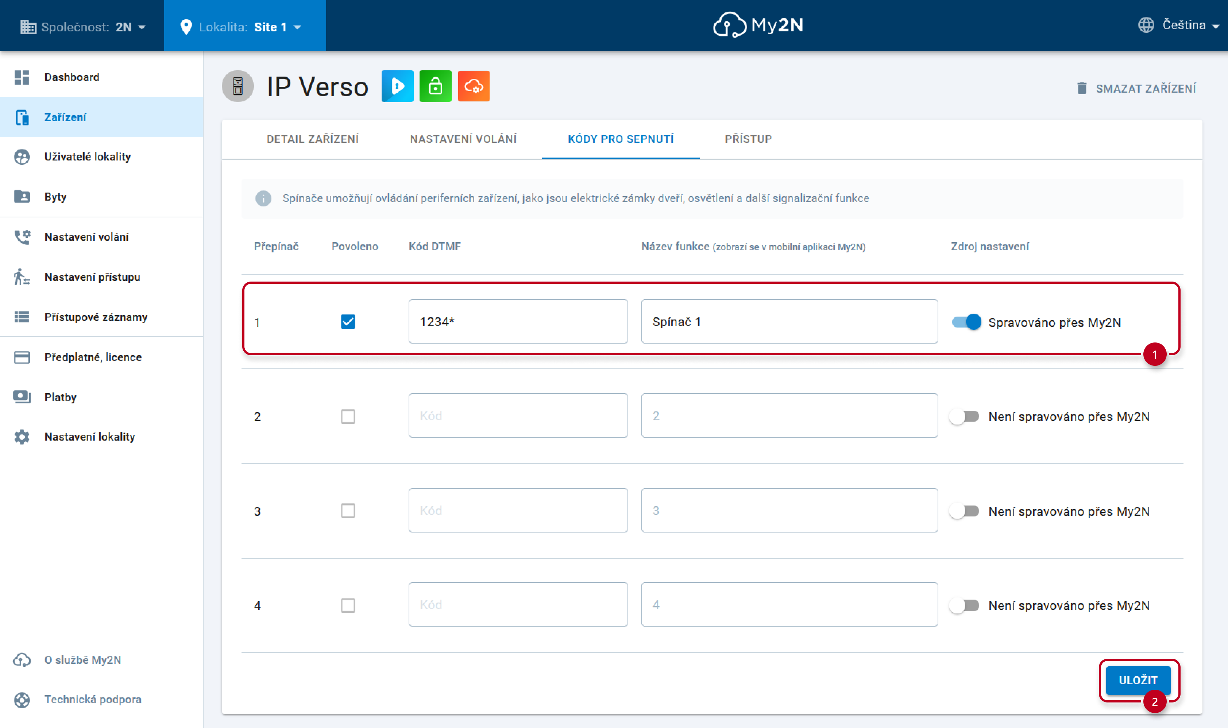1228x728 pixels.
Task: Enable the Povoleno checkbox for switch 3
Action: pos(348,511)
